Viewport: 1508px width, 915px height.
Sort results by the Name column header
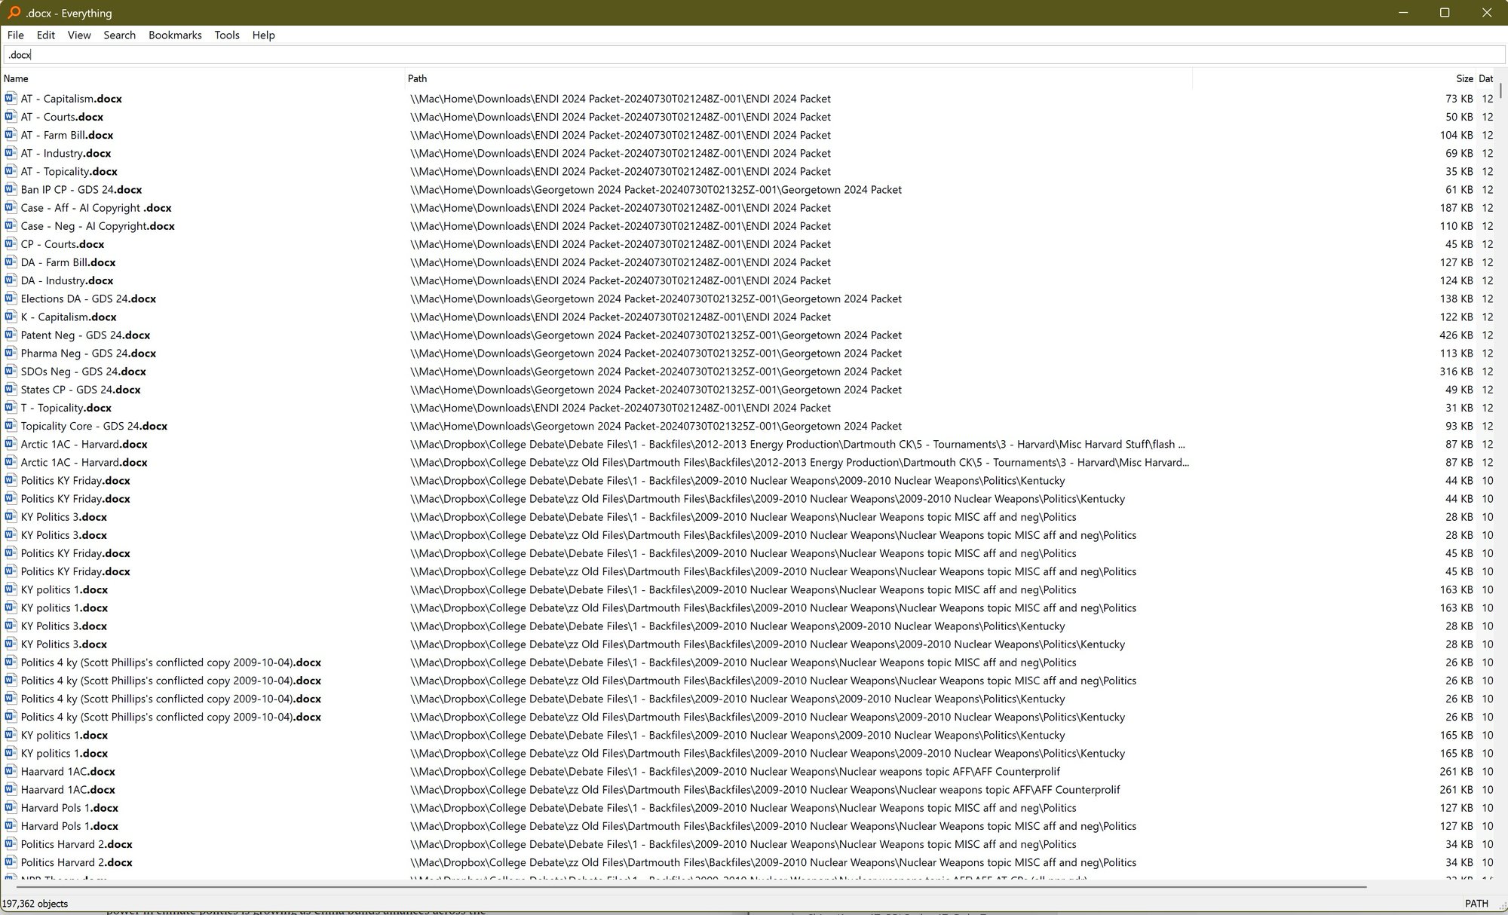(x=16, y=78)
